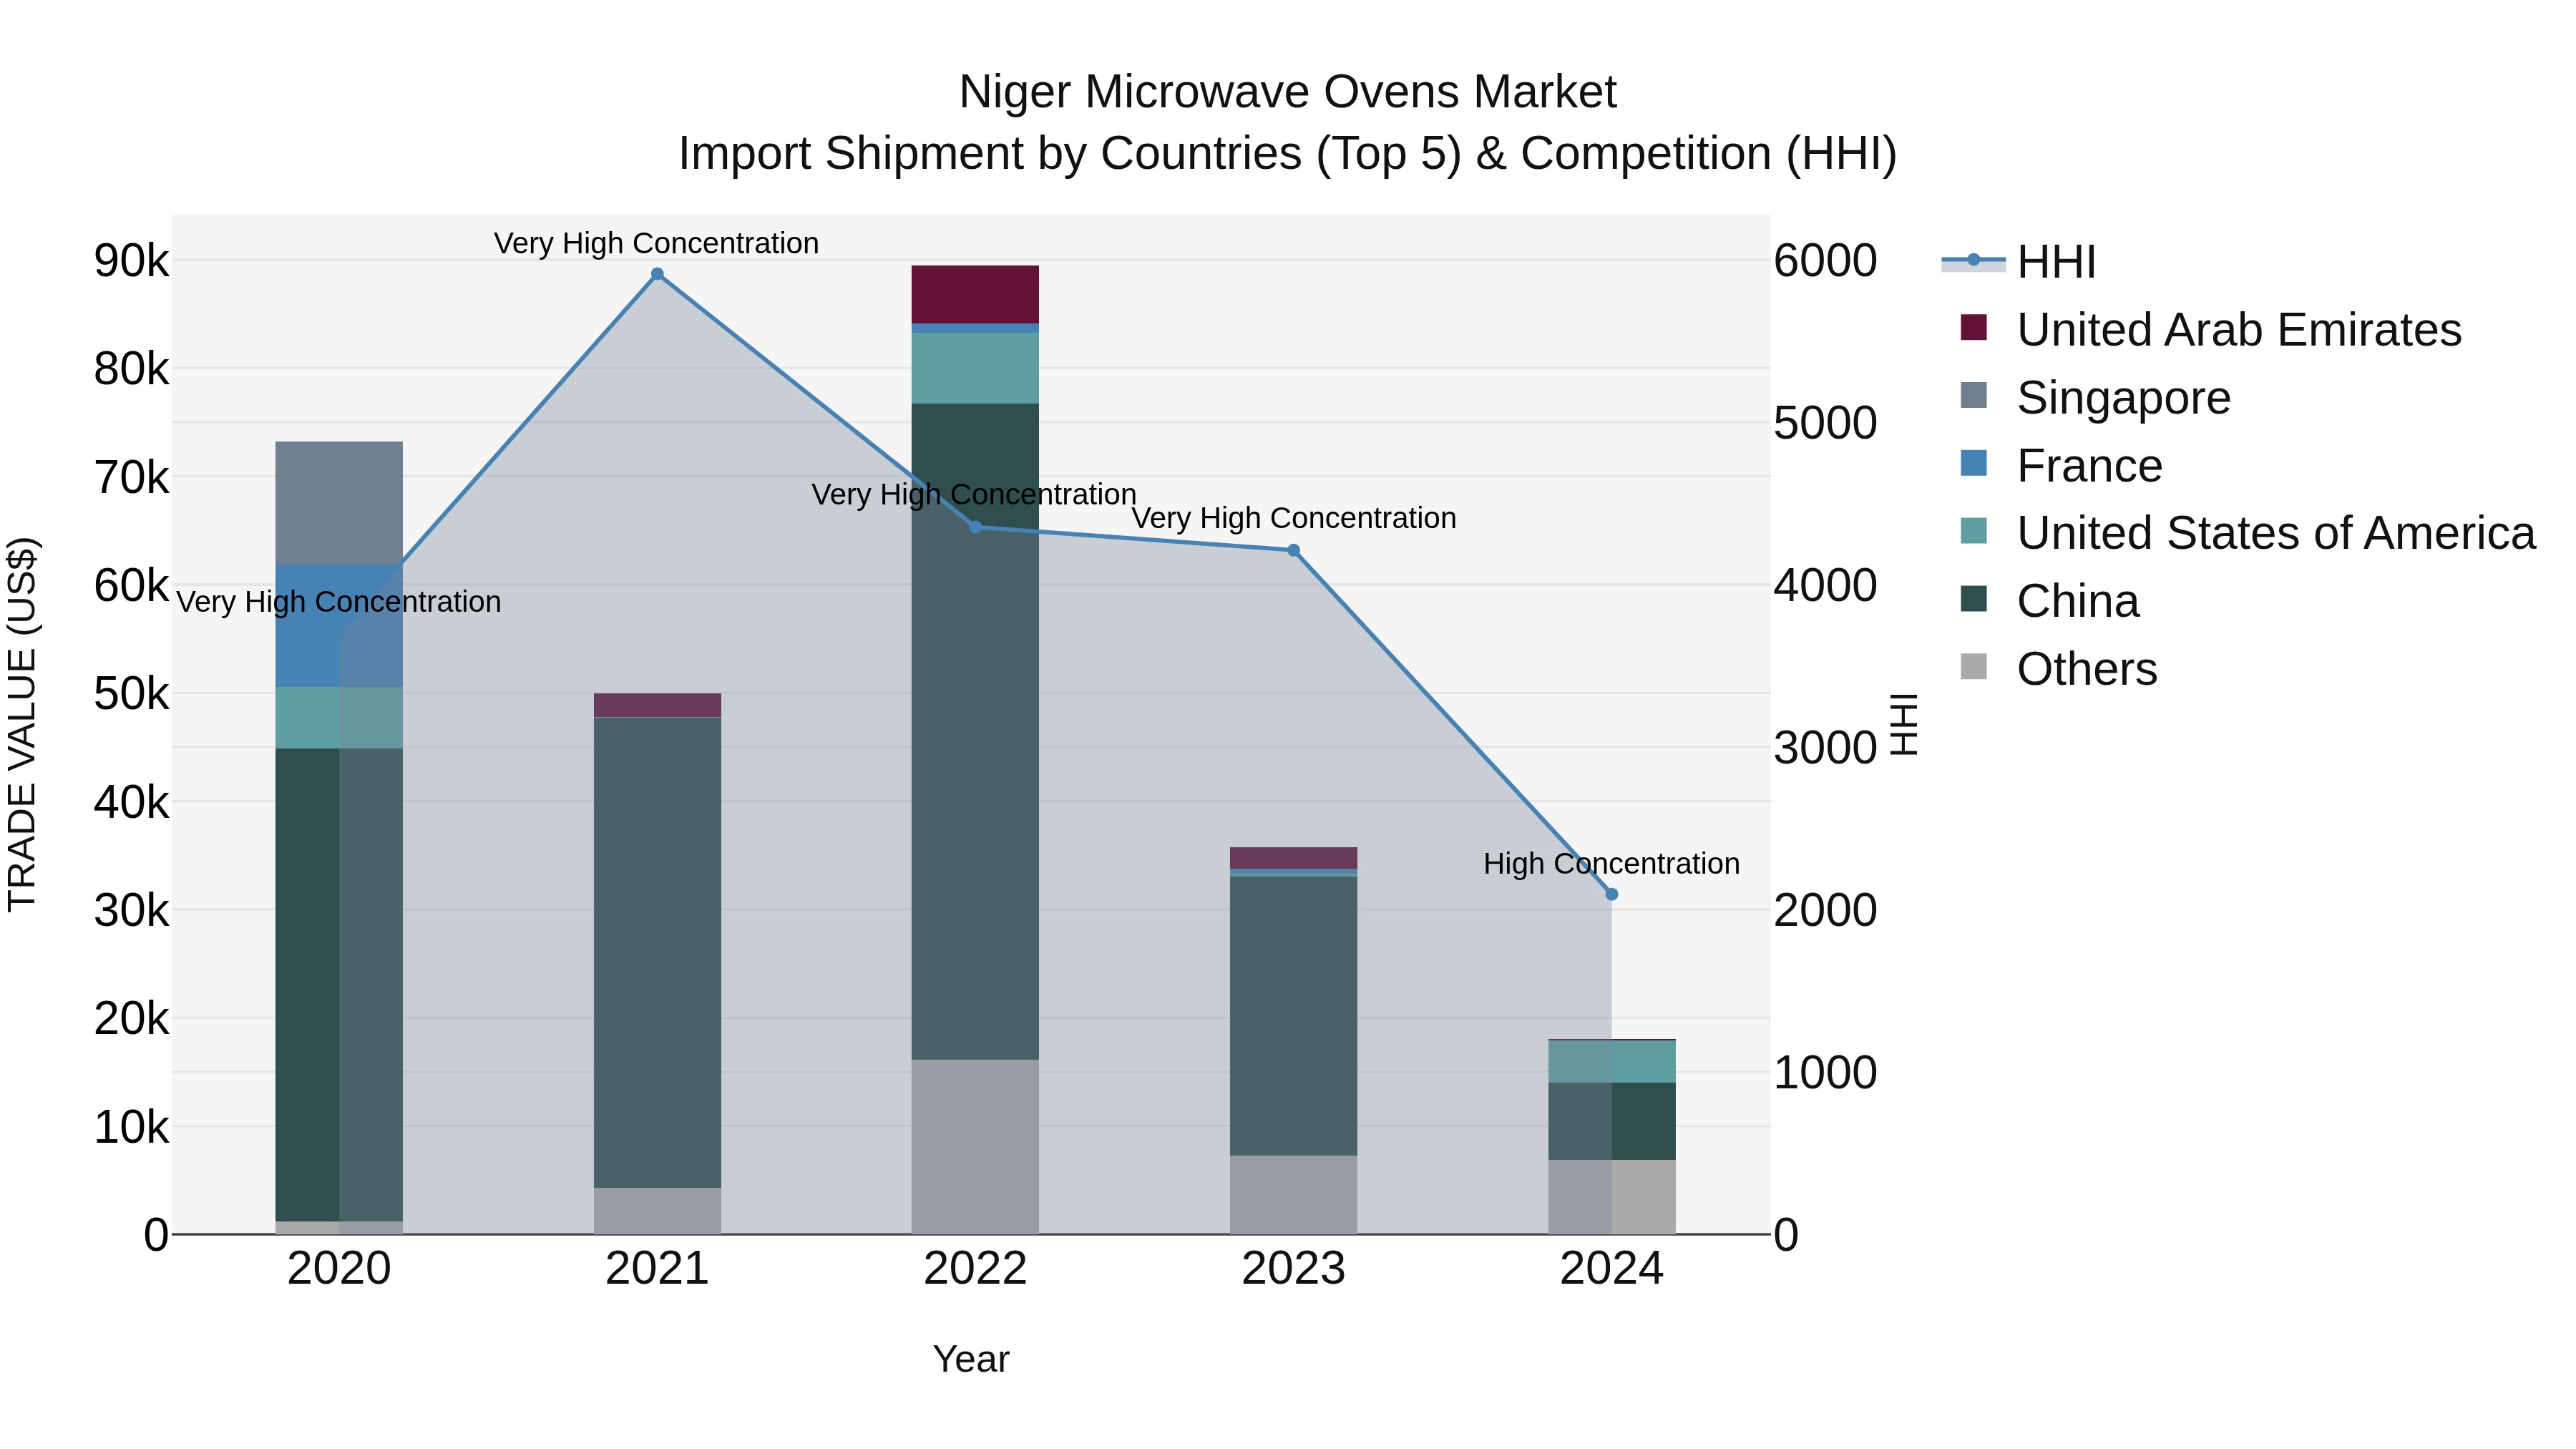Click the HHI data point for 2023
The image size is (2576, 1449).
(1293, 550)
